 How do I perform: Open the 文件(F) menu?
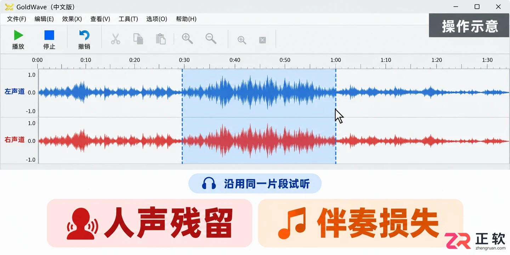click(17, 19)
